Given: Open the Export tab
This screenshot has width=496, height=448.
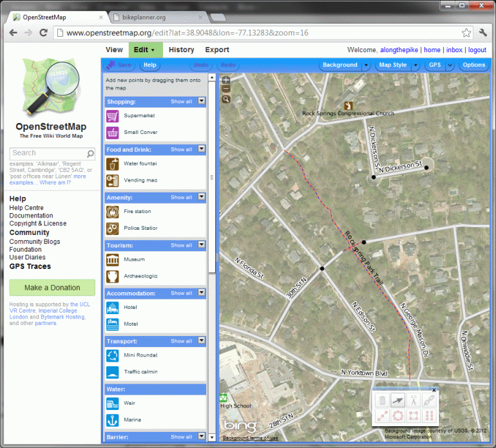Looking at the screenshot, I should coord(217,50).
